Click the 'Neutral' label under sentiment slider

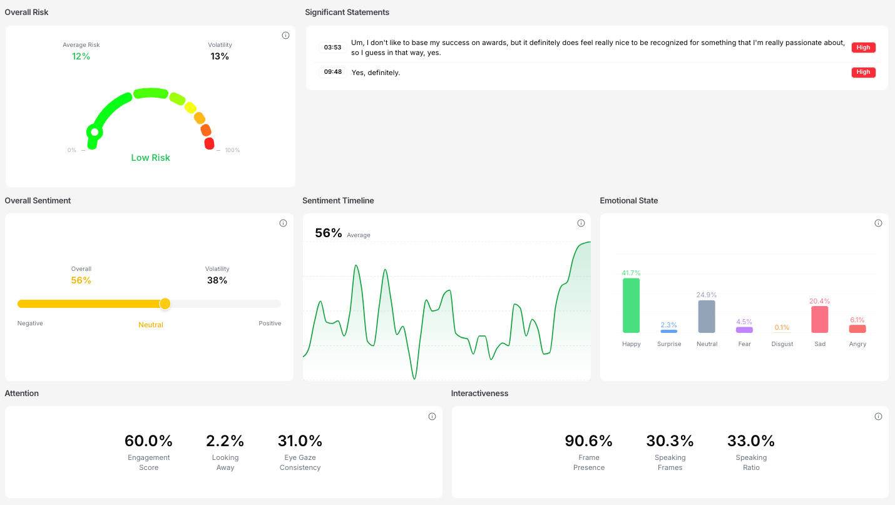151,325
